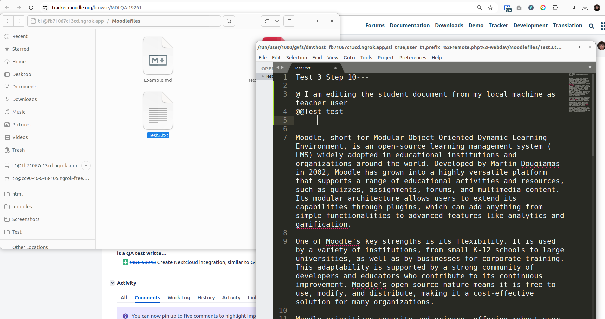Go back in the Files manager

click(x=8, y=21)
